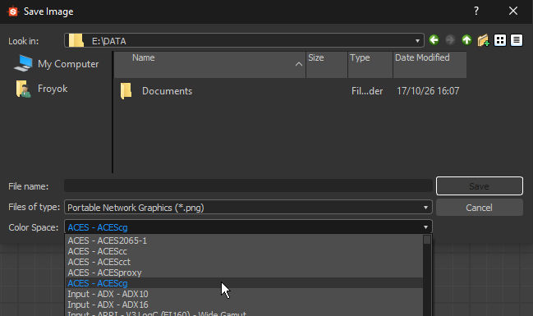Image resolution: width=533 pixels, height=316 pixels.
Task: Click the Fil...der type cell
Action: (x=367, y=91)
